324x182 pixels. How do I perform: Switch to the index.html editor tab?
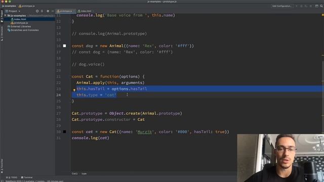tap(86, 11)
